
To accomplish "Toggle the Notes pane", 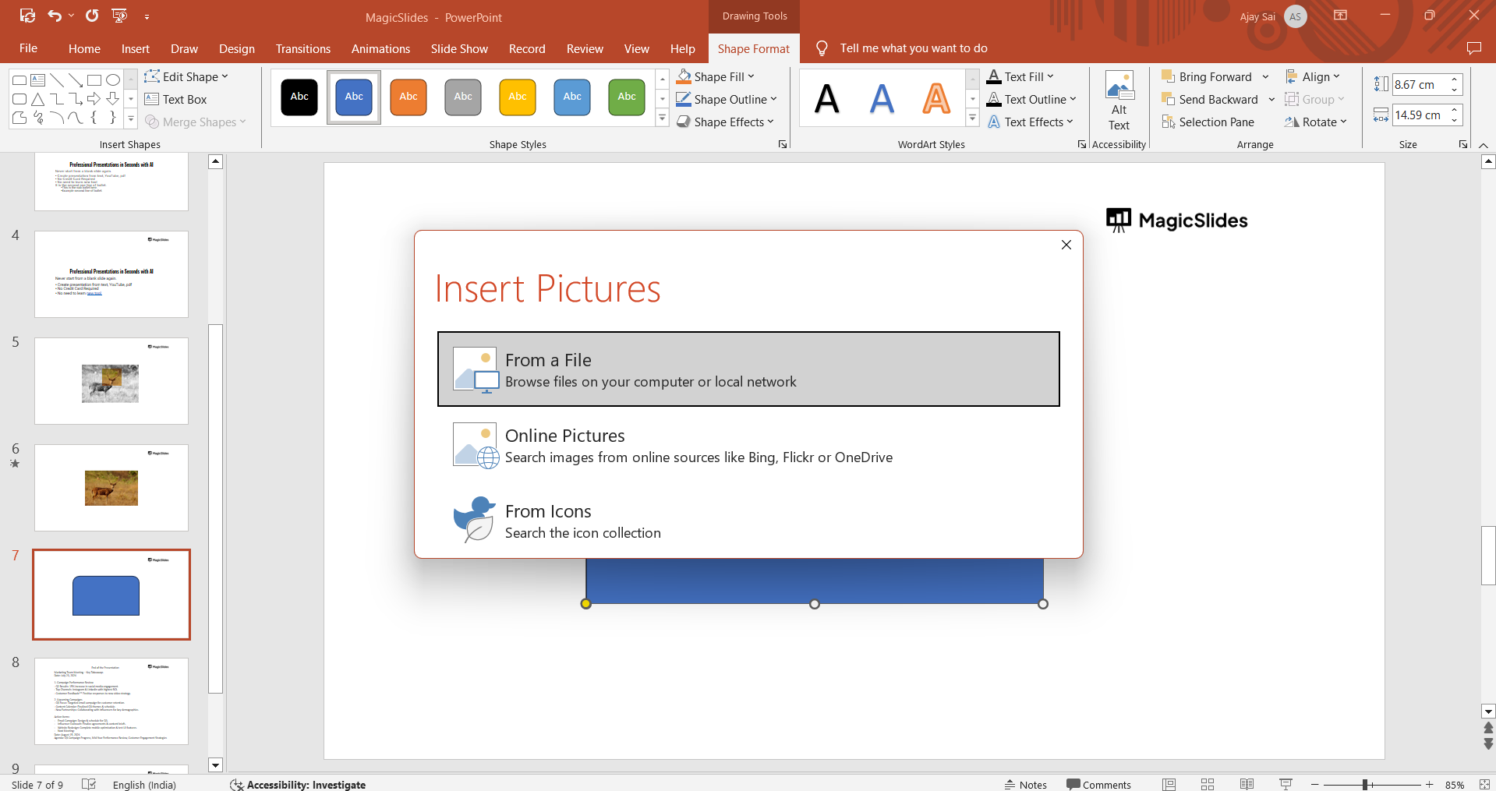I will [x=1025, y=784].
